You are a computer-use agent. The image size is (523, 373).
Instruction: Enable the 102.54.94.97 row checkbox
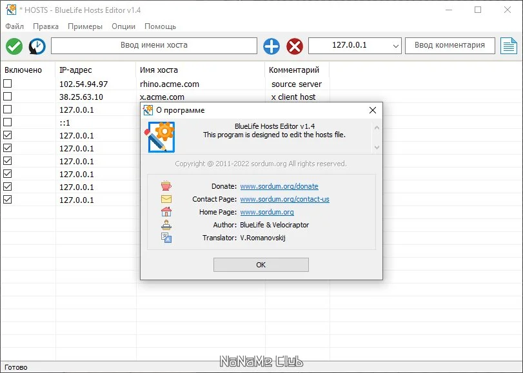point(7,83)
